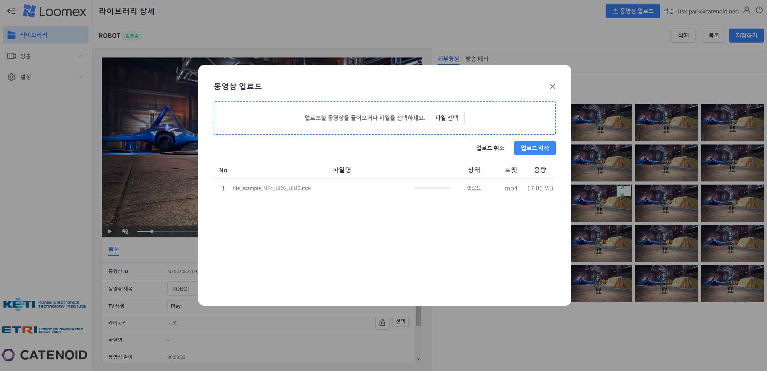The height and width of the screenshot is (371, 767).
Task: Click the 파일명 column header
Action: (x=342, y=170)
